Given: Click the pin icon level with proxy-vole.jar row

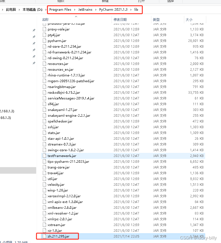Looking at the screenshot, I should point(34,30).
